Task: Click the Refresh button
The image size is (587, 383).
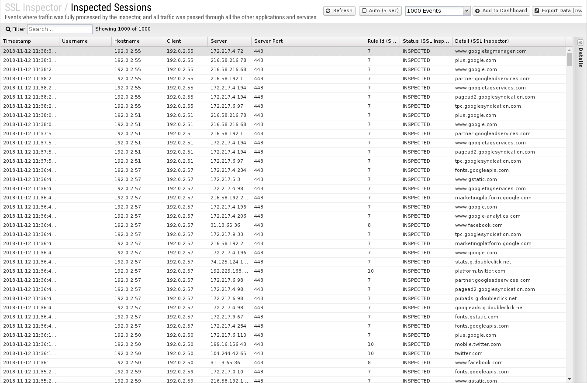Action: coord(339,10)
